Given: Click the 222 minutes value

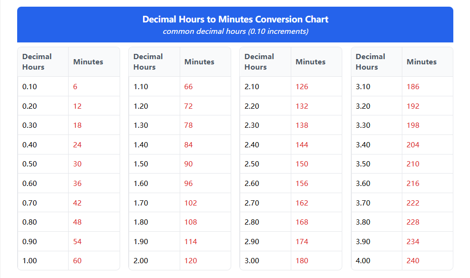Looking at the screenshot, I should 413,203.
